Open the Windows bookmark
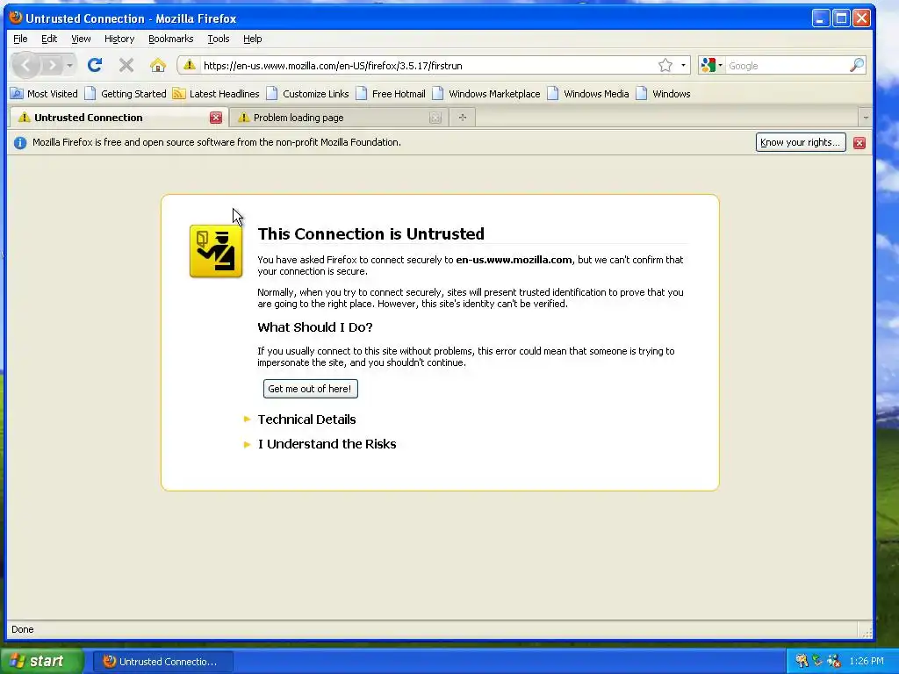Image resolution: width=899 pixels, height=674 pixels. (664, 93)
